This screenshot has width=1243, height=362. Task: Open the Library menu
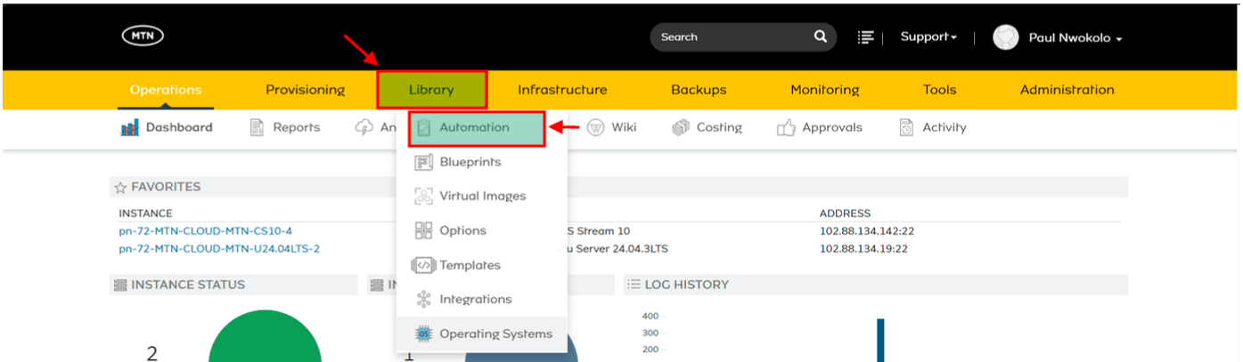[x=431, y=90]
